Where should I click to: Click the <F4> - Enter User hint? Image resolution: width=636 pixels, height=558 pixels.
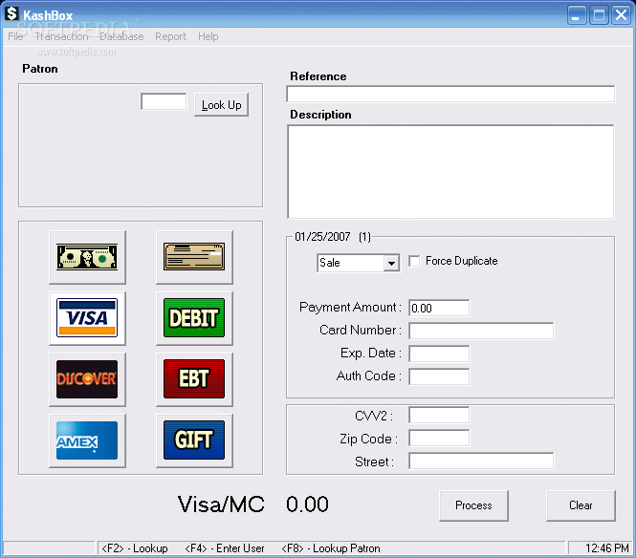tap(225, 548)
